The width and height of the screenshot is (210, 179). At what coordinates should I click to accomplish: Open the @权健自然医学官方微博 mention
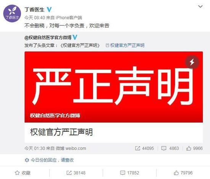48,38
